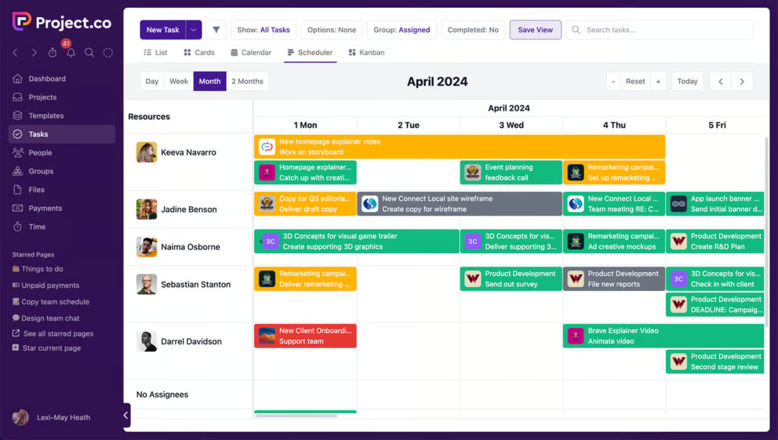This screenshot has width=778, height=440.
Task: Click Keeva Navarro's avatar
Action: 146,152
